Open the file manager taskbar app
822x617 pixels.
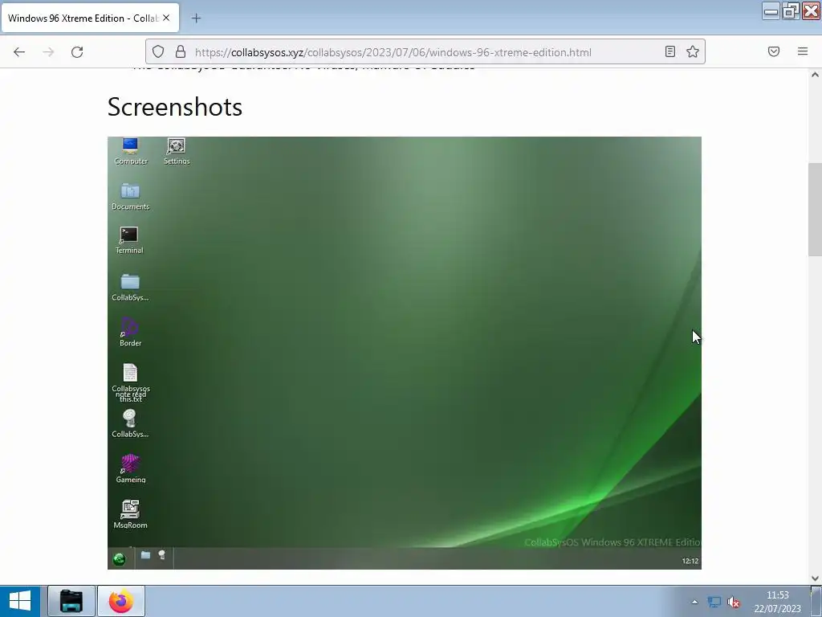71,601
